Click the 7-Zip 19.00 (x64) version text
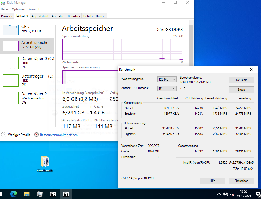The height and width of the screenshot is (199, 261). 244,169
